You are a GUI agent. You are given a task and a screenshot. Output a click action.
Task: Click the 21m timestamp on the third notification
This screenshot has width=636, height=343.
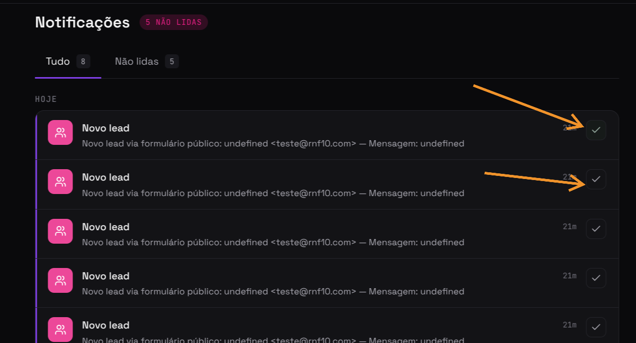pos(570,227)
